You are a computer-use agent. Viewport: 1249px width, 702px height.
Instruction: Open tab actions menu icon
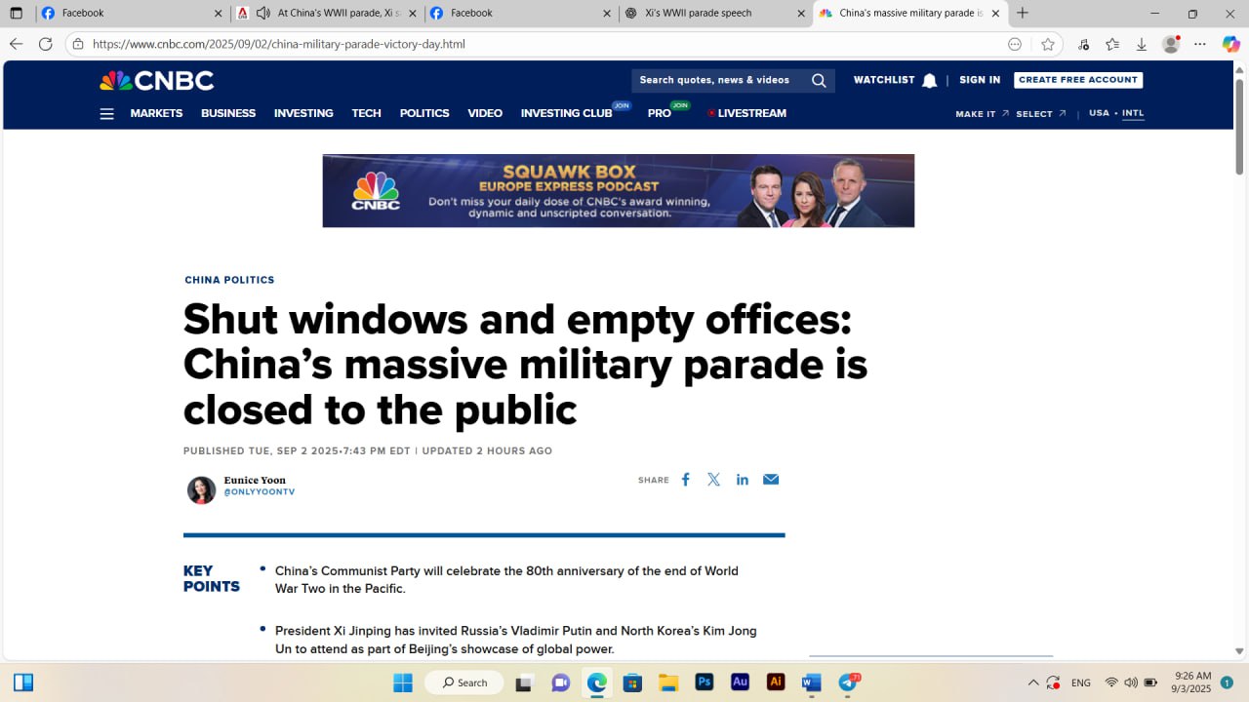16,13
